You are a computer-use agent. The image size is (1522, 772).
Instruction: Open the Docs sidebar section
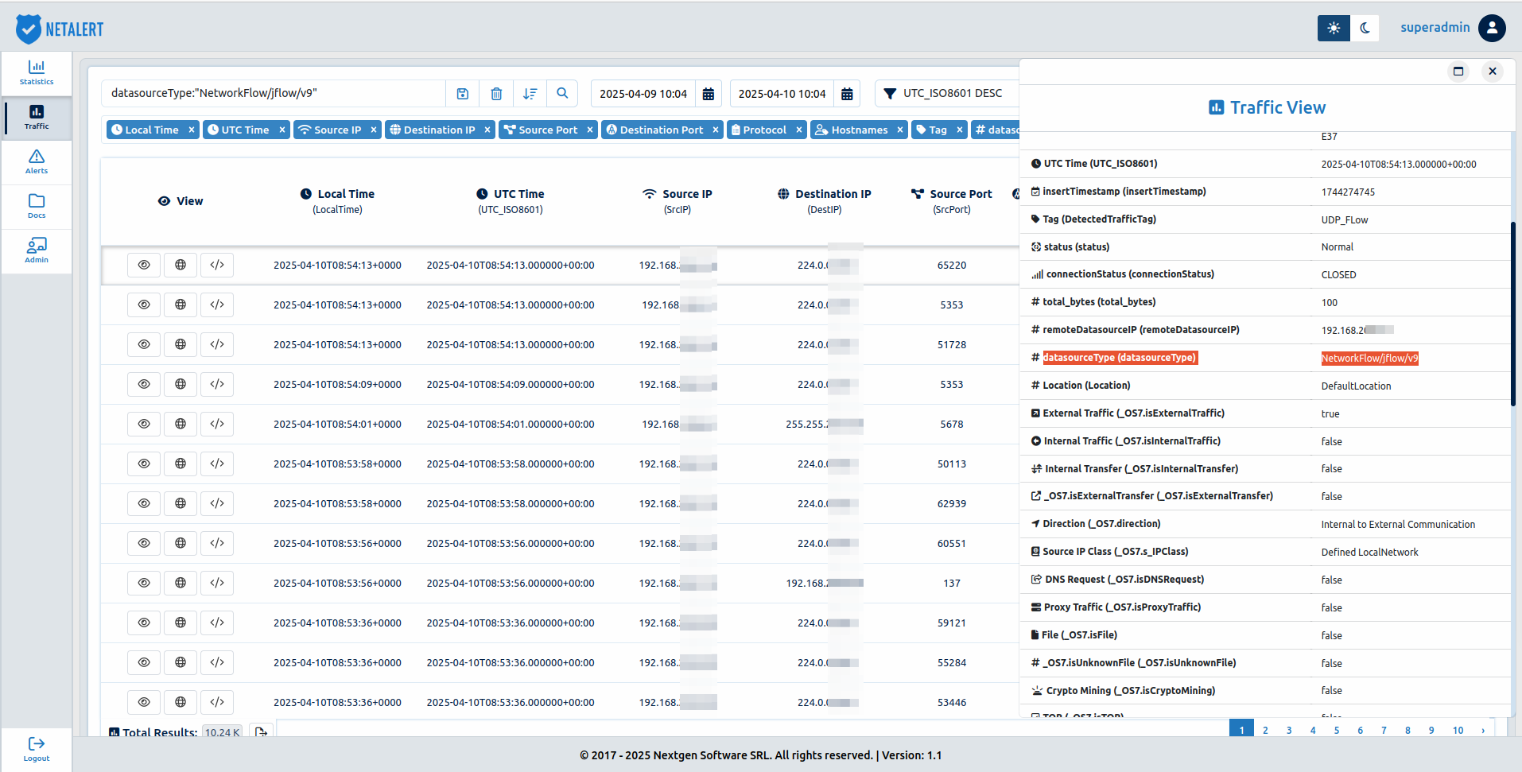[x=37, y=207]
